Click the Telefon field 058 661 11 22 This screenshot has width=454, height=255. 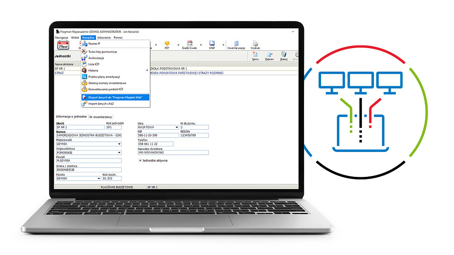156,144
